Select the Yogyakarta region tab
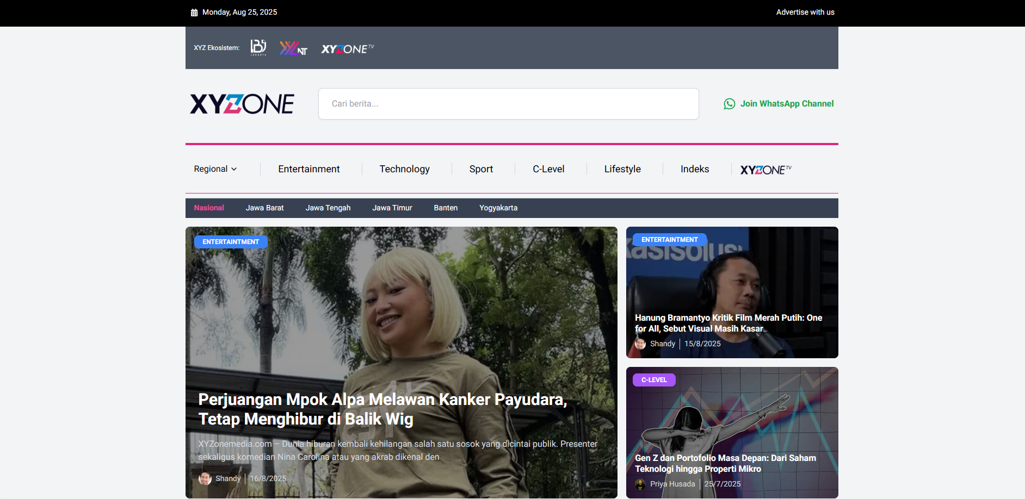 click(x=498, y=208)
